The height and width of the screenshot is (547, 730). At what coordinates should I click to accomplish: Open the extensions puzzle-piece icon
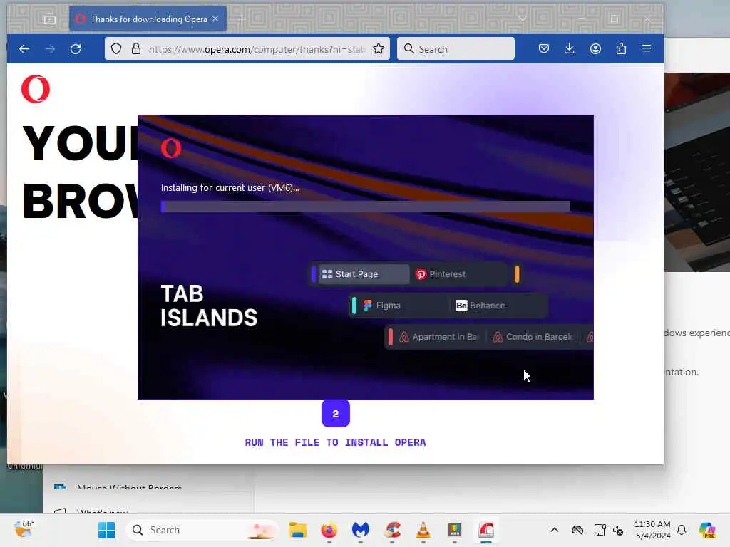[621, 48]
